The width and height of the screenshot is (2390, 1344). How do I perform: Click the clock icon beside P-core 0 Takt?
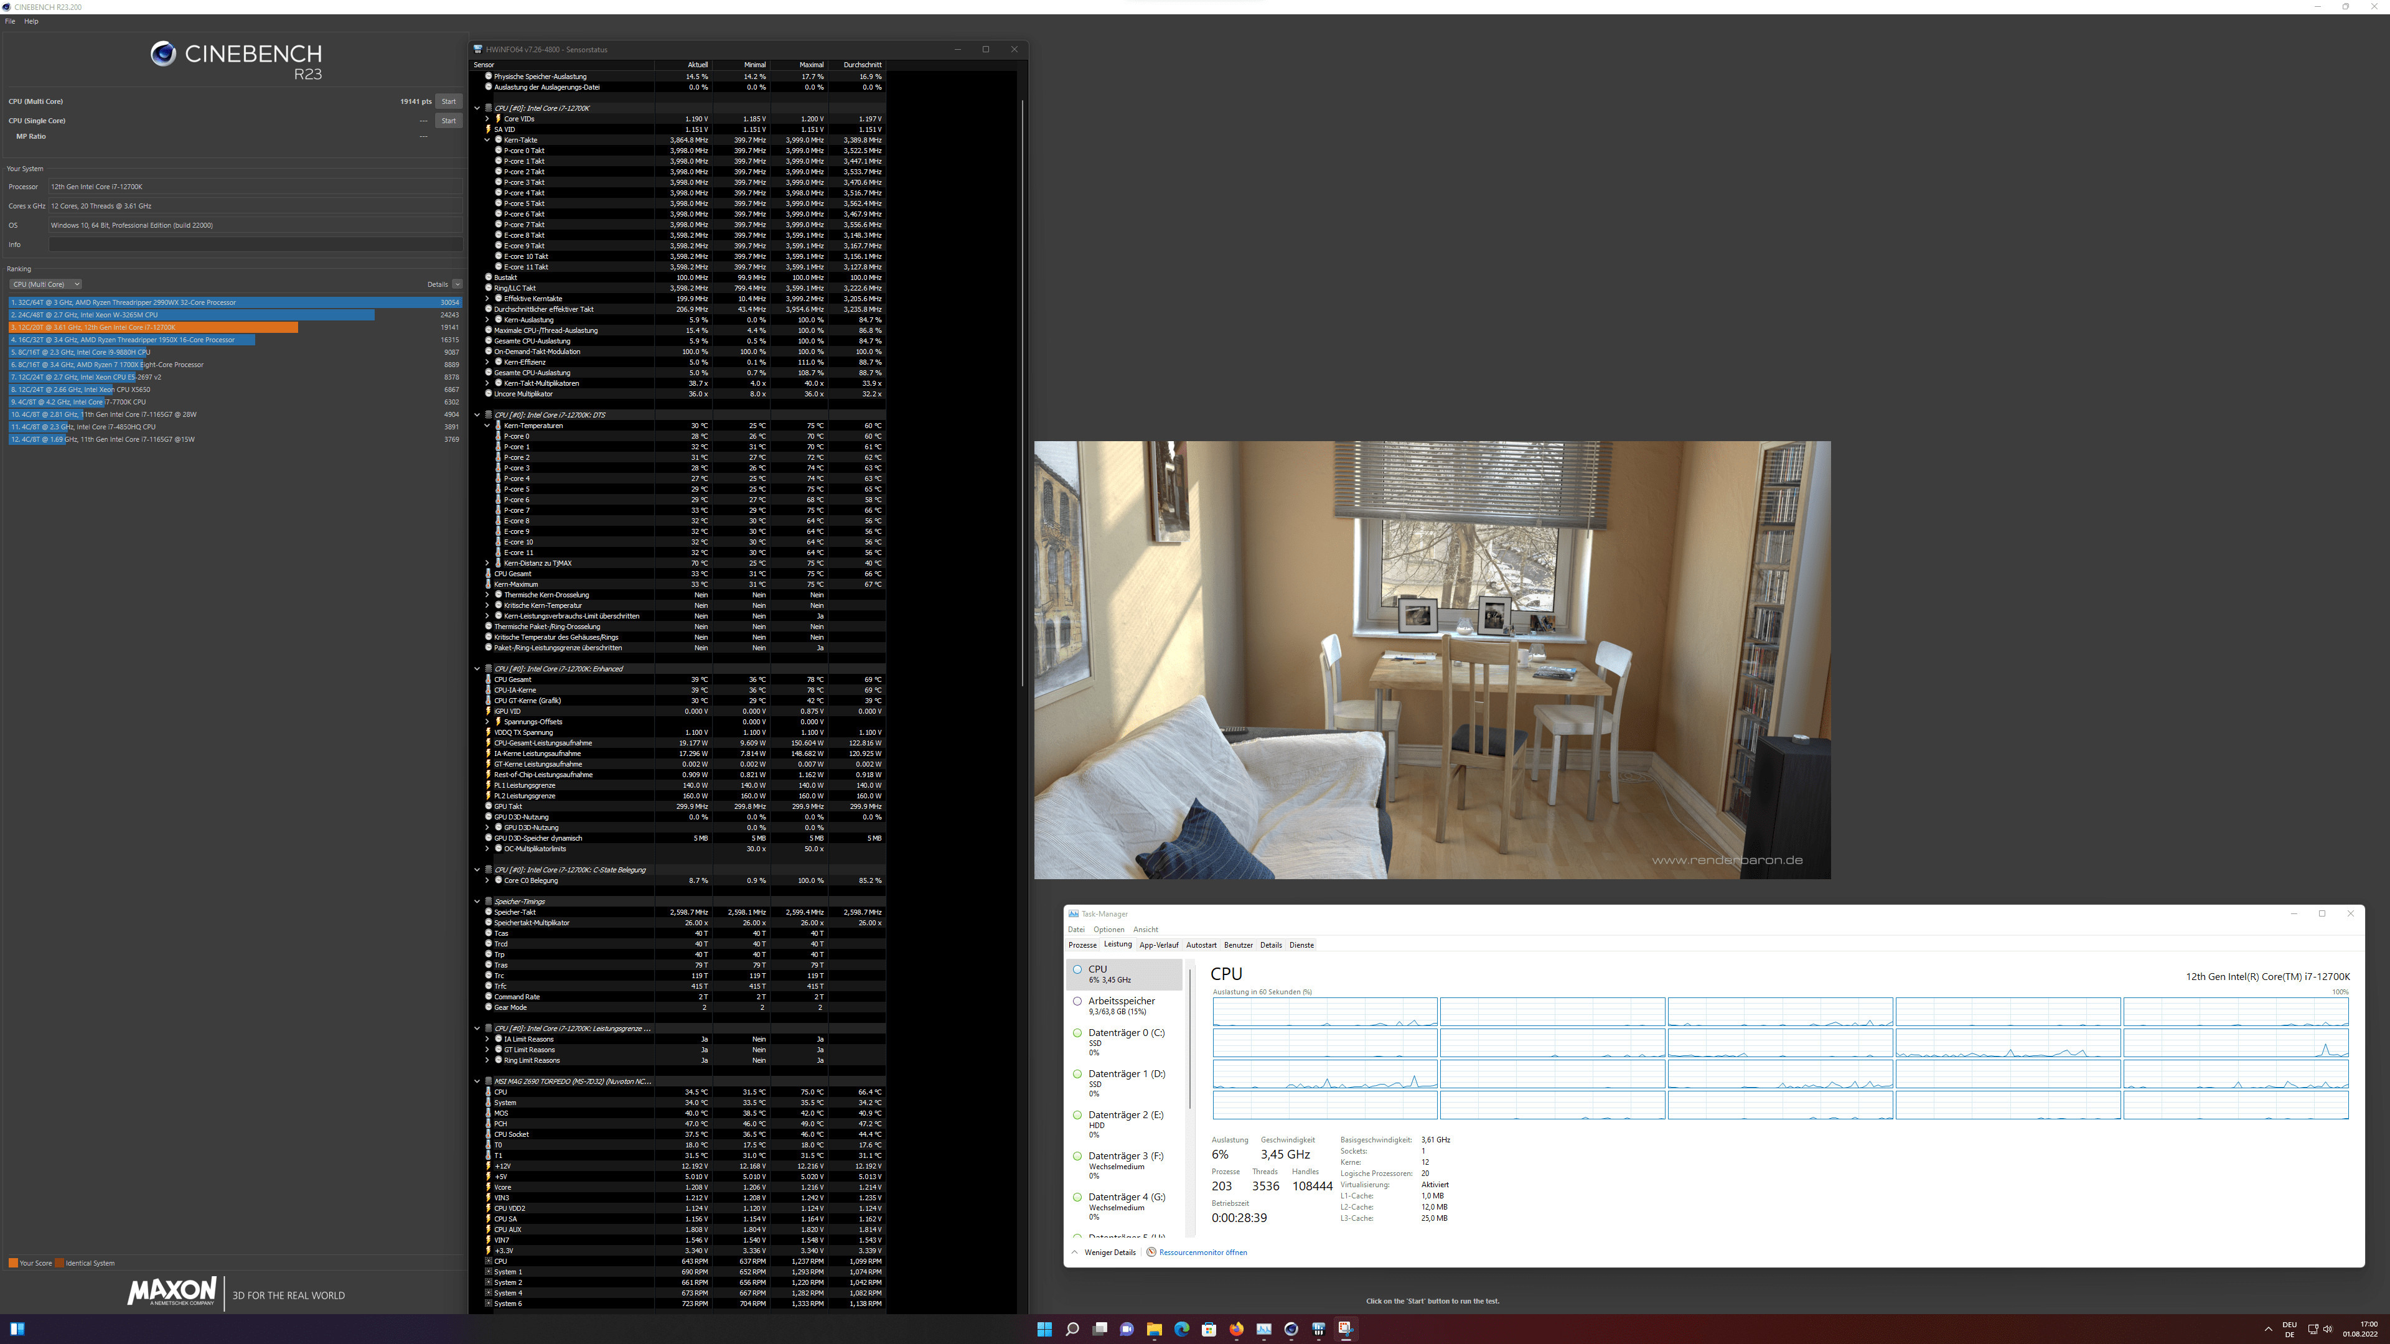tap(498, 150)
